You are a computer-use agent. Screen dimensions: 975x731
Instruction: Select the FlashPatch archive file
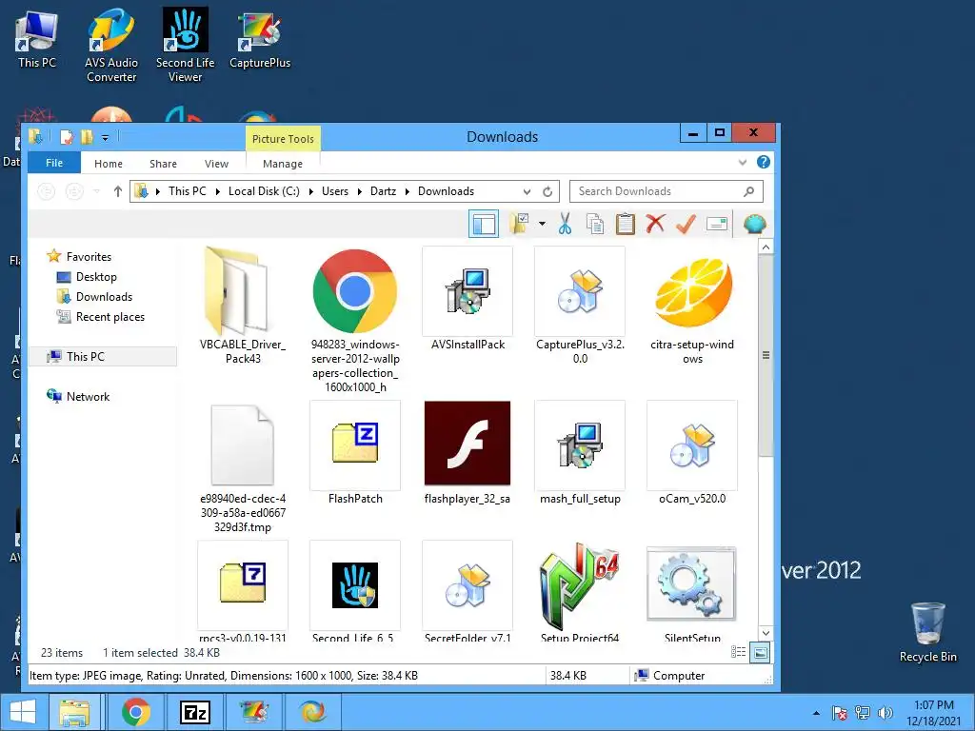click(x=355, y=452)
